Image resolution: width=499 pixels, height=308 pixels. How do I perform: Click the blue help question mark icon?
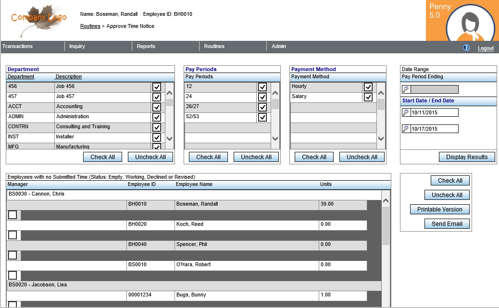[466, 48]
